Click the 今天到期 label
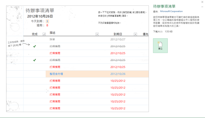 click(x=38, y=21)
